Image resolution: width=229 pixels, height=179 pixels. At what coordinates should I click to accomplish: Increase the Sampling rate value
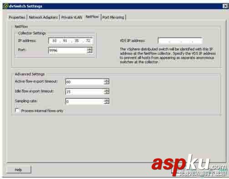107,100
